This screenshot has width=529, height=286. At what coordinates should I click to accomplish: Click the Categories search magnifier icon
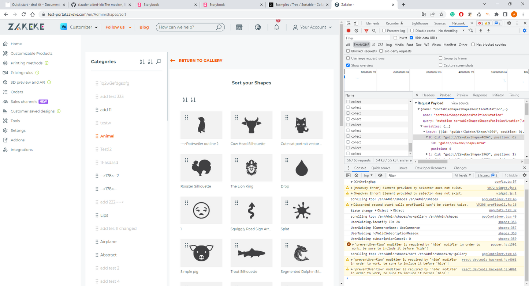click(159, 62)
